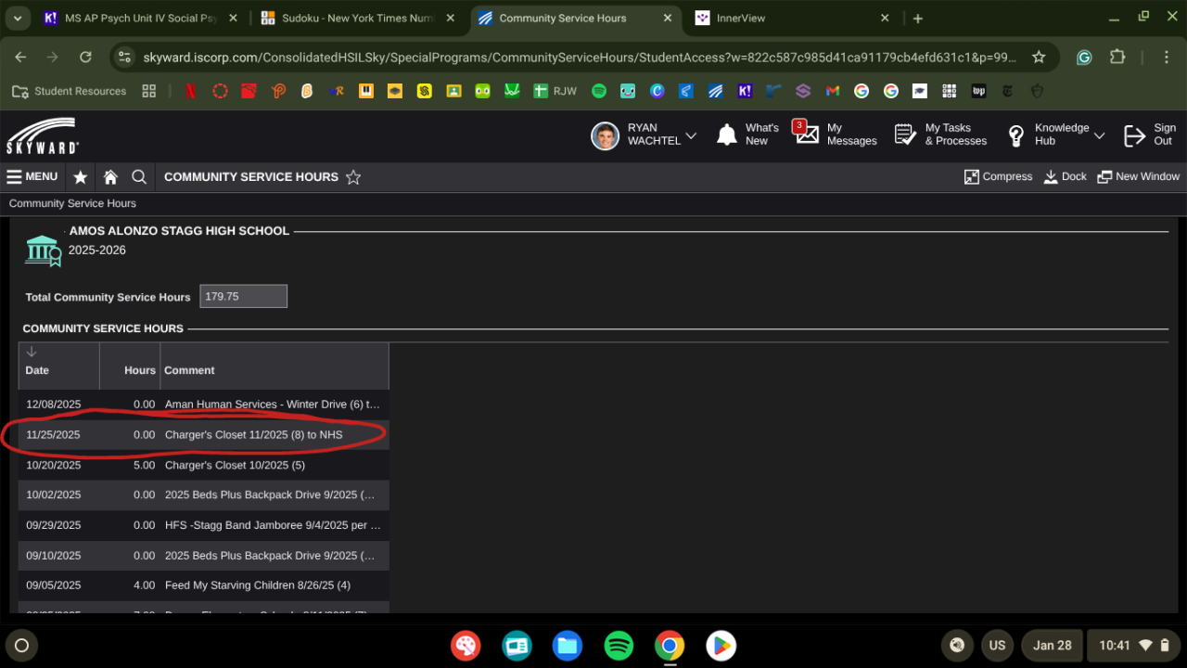The image size is (1187, 668).
Task: Favorite the Community Service Hours page star
Action: [353, 177]
